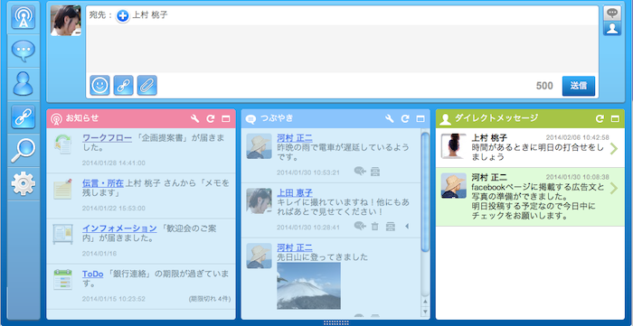Screen dimensions: 633x326
Task: Click the ToDo calendar icon
Action: (x=62, y=279)
